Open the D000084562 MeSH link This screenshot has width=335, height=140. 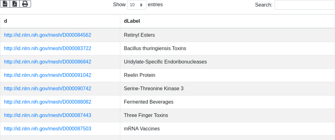pos(48,35)
